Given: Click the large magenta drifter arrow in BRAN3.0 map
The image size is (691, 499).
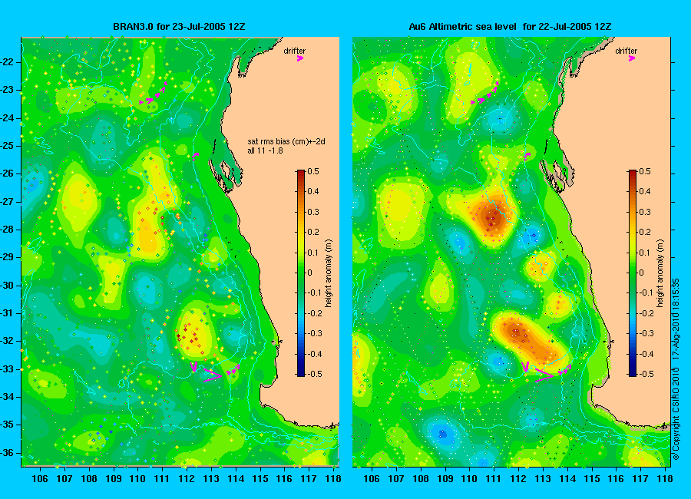Looking at the screenshot, I should 213,376.
